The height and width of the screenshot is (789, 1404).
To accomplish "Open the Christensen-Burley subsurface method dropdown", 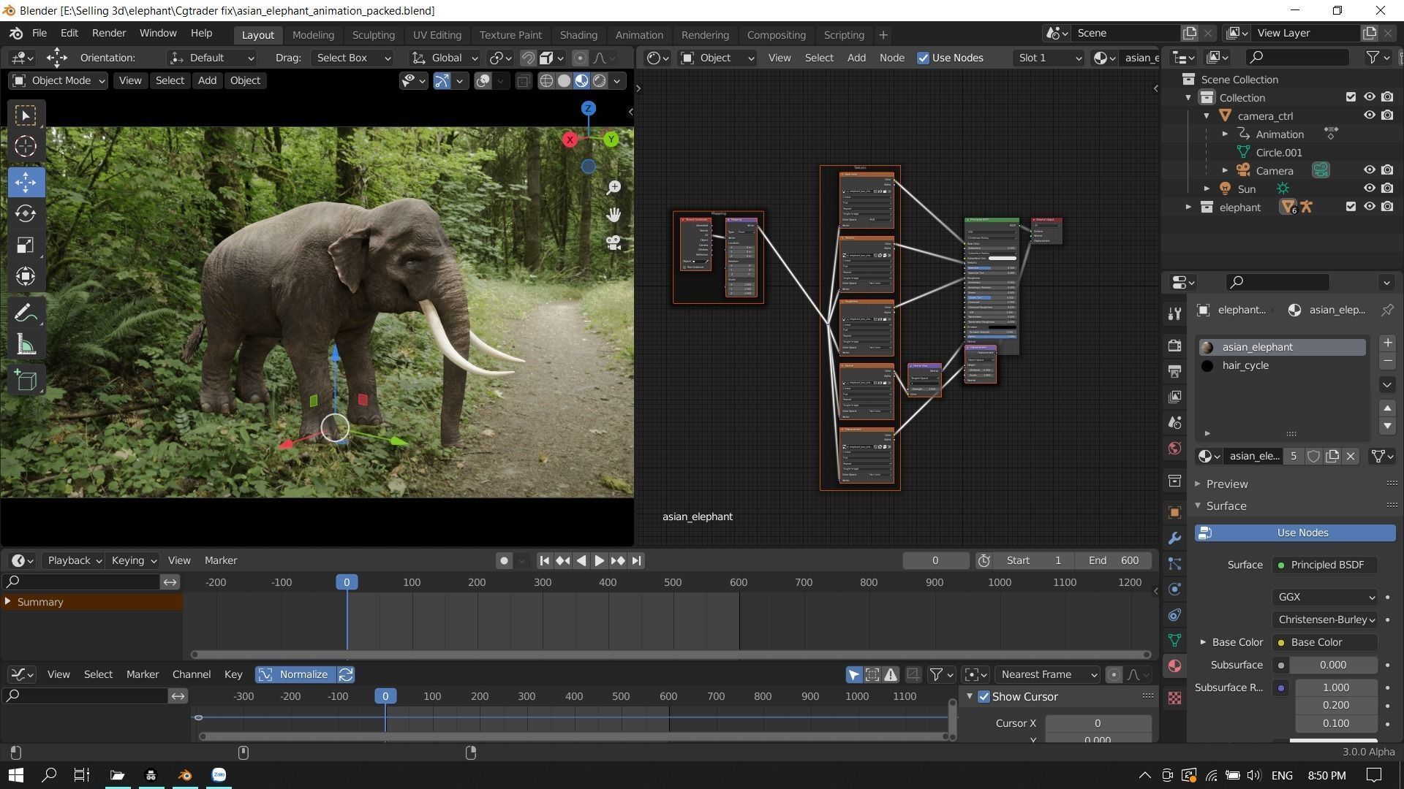I will tap(1325, 620).
